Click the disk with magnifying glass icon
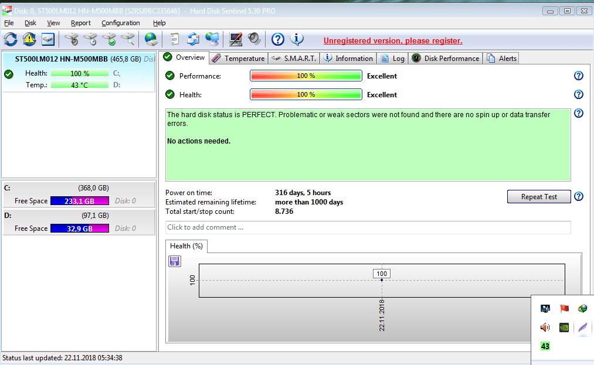This screenshot has height=365, width=594. coord(128,39)
